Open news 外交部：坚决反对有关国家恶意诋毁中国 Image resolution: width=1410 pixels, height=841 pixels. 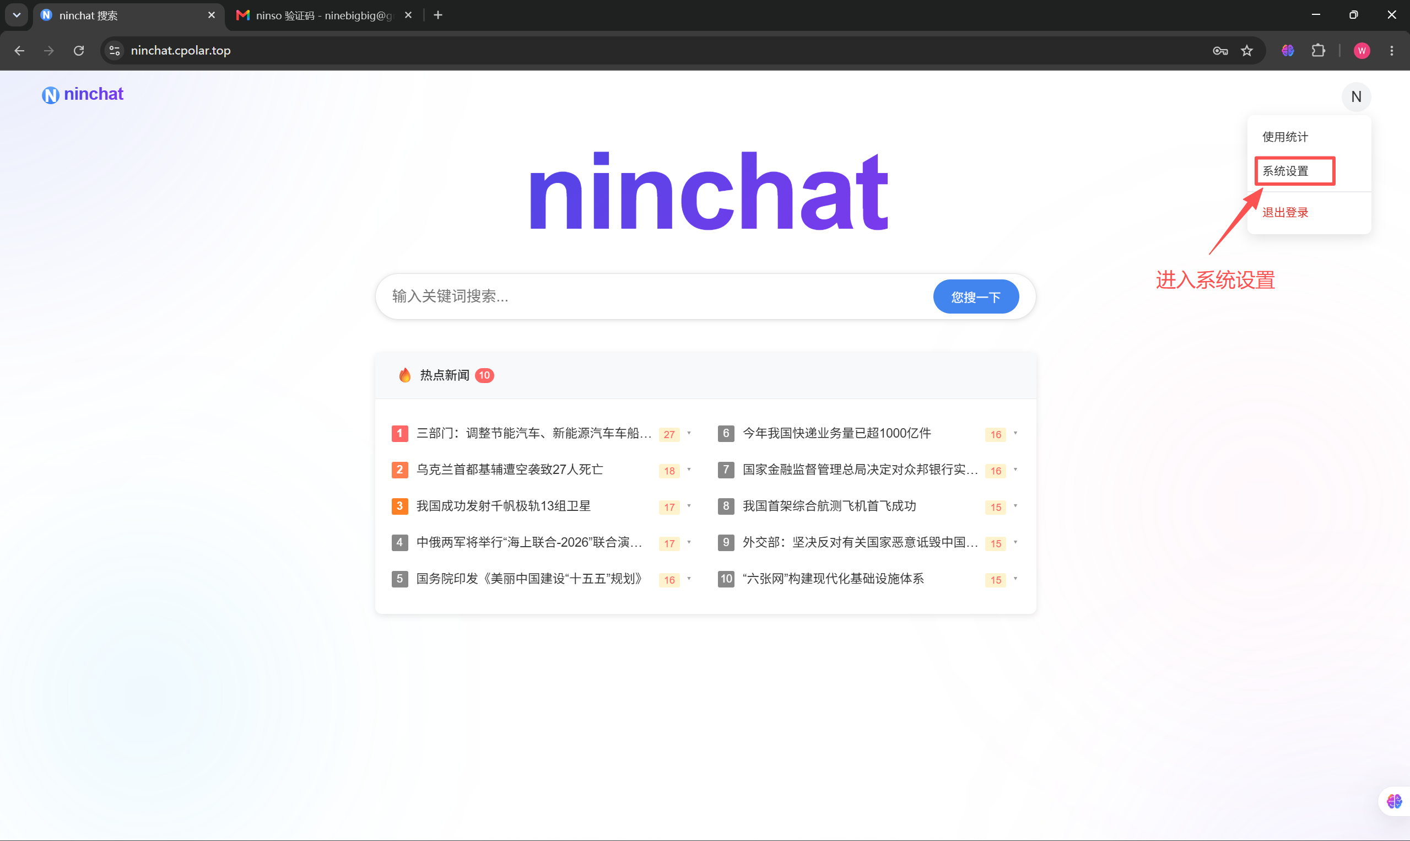pyautogui.click(x=860, y=542)
